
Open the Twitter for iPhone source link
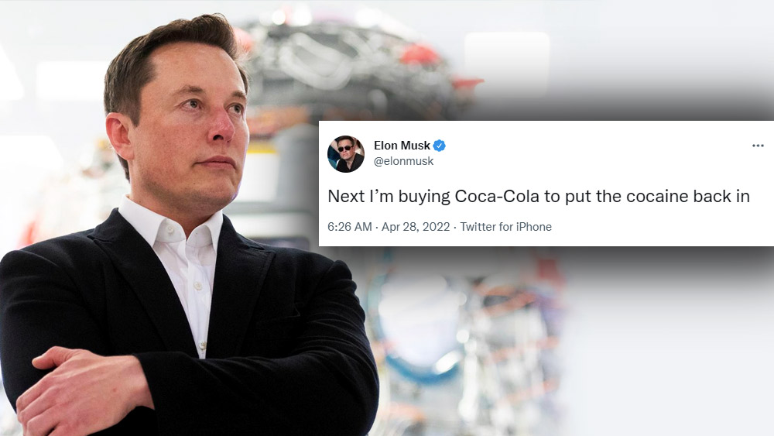(x=506, y=227)
